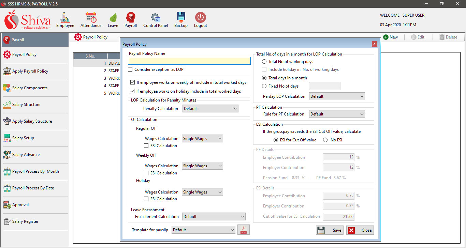Choose the No ESI radio button
The height and width of the screenshot is (248, 466).
pos(325,140)
